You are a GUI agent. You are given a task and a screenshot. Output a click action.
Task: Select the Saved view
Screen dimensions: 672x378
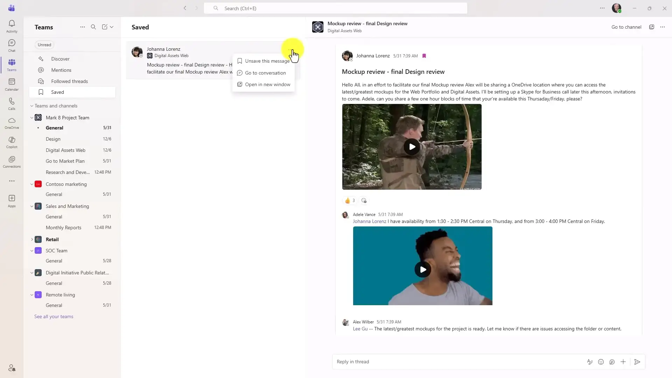click(x=72, y=92)
